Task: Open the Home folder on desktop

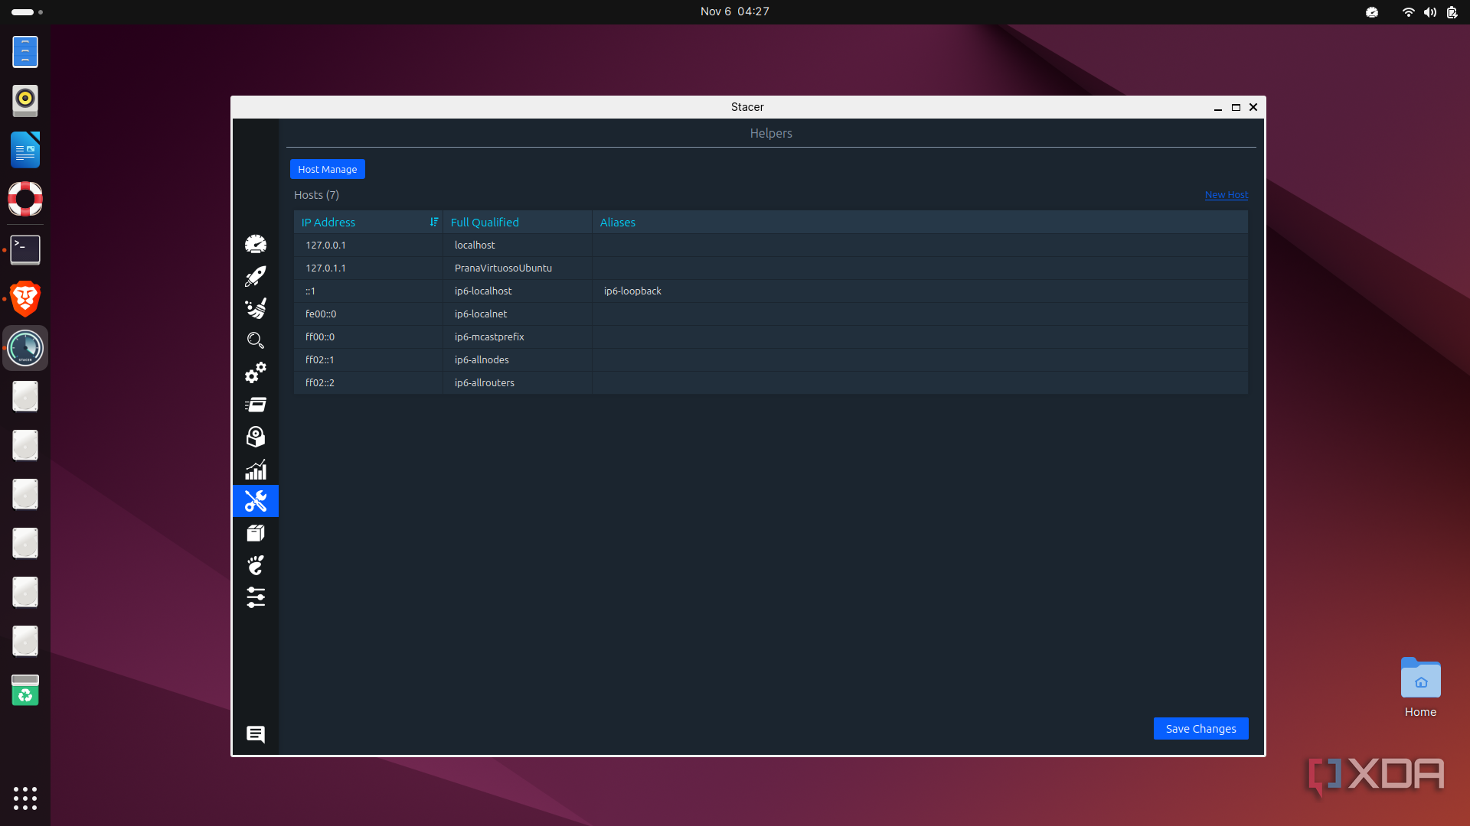Action: (x=1420, y=688)
